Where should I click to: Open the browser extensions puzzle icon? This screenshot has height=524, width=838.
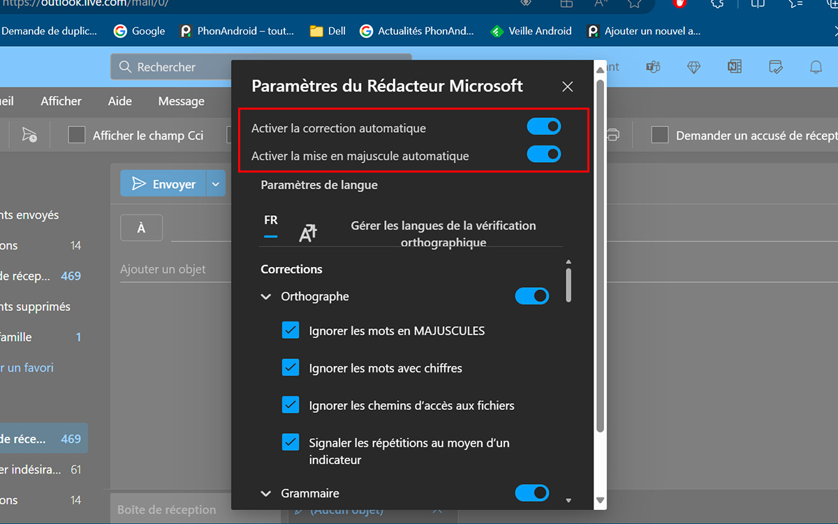click(716, 3)
